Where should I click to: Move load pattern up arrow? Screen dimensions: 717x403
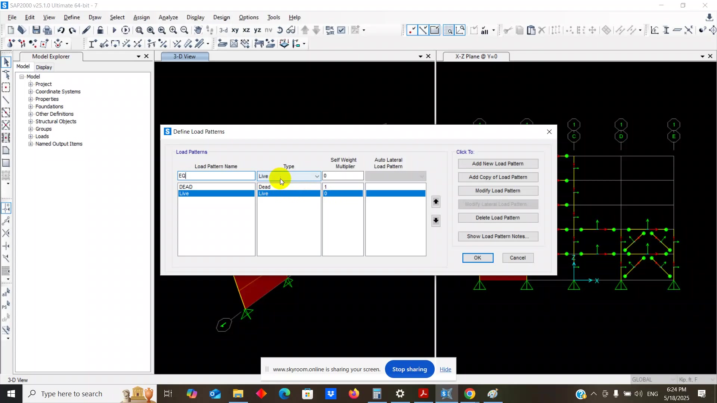click(x=436, y=202)
